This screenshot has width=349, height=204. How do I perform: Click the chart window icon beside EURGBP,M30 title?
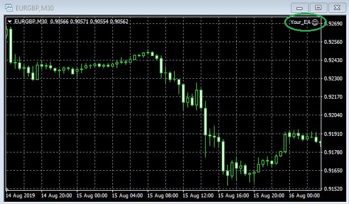coord(9,8)
